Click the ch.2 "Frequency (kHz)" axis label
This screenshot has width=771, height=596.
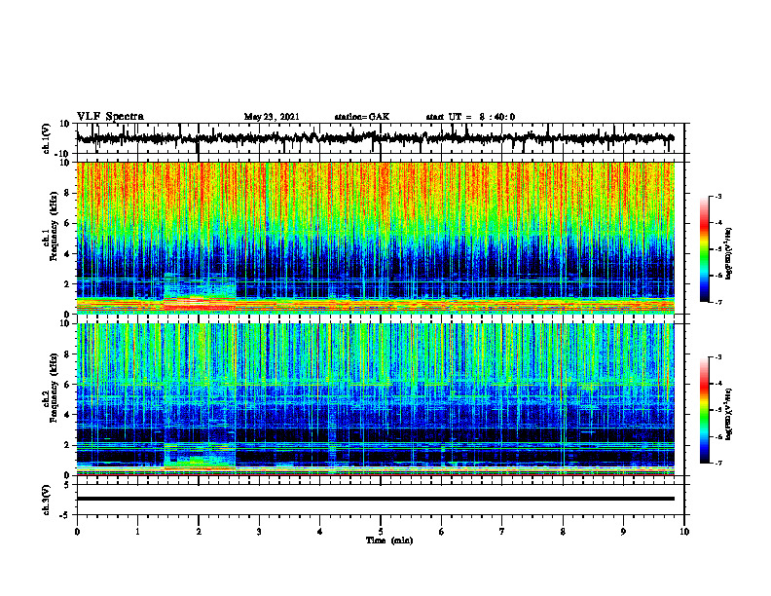click(54, 388)
